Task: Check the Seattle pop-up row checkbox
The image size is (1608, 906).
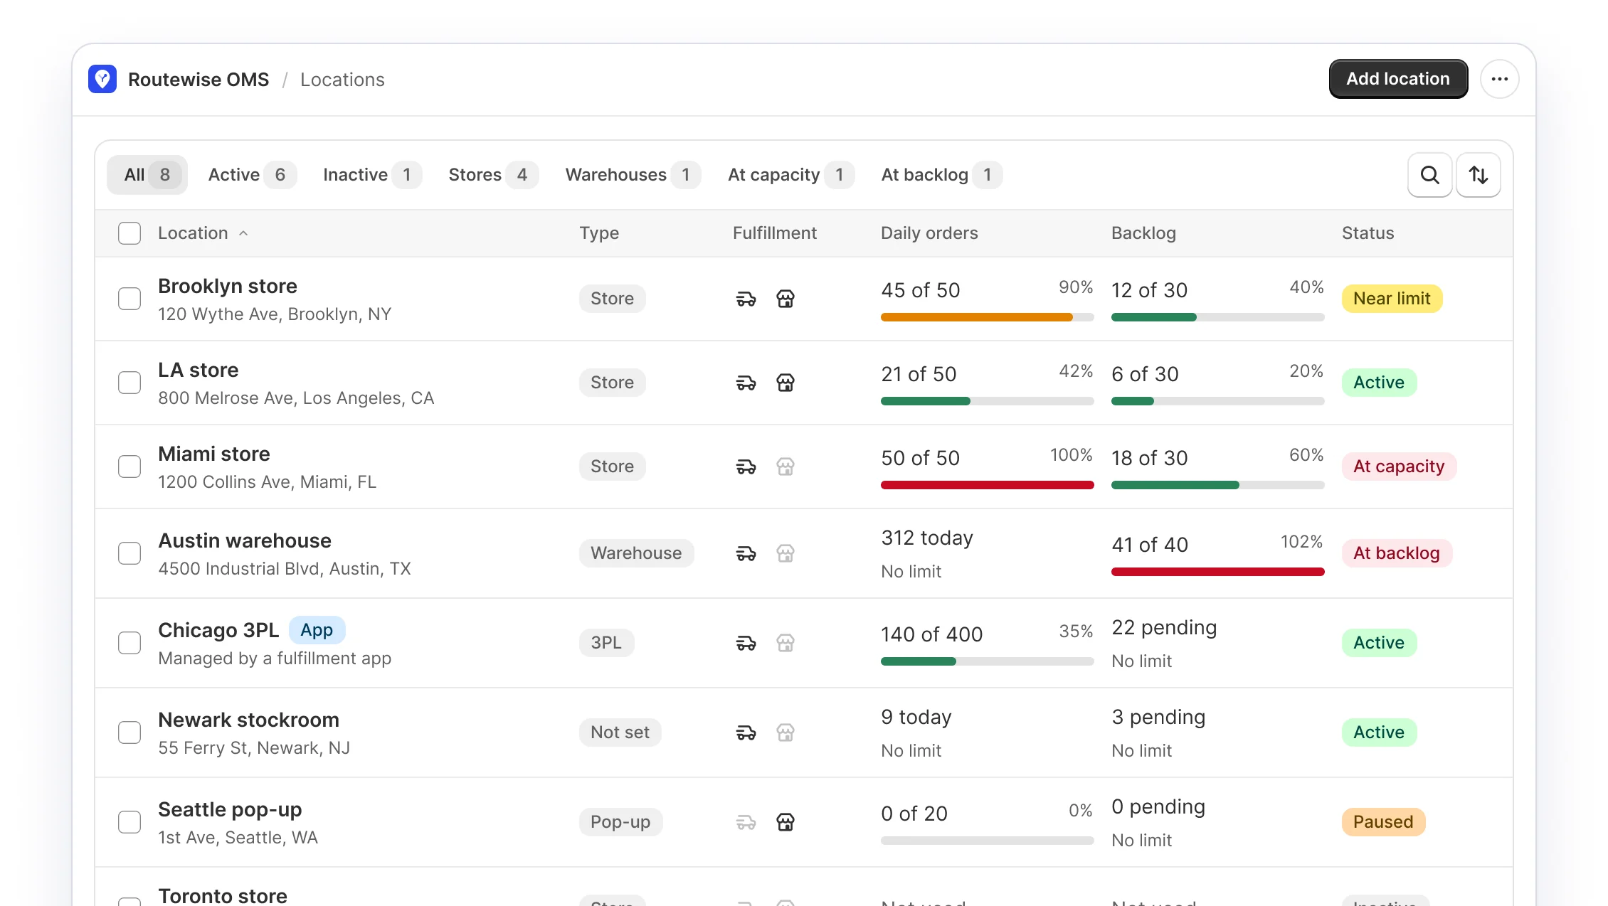Action: [129, 822]
